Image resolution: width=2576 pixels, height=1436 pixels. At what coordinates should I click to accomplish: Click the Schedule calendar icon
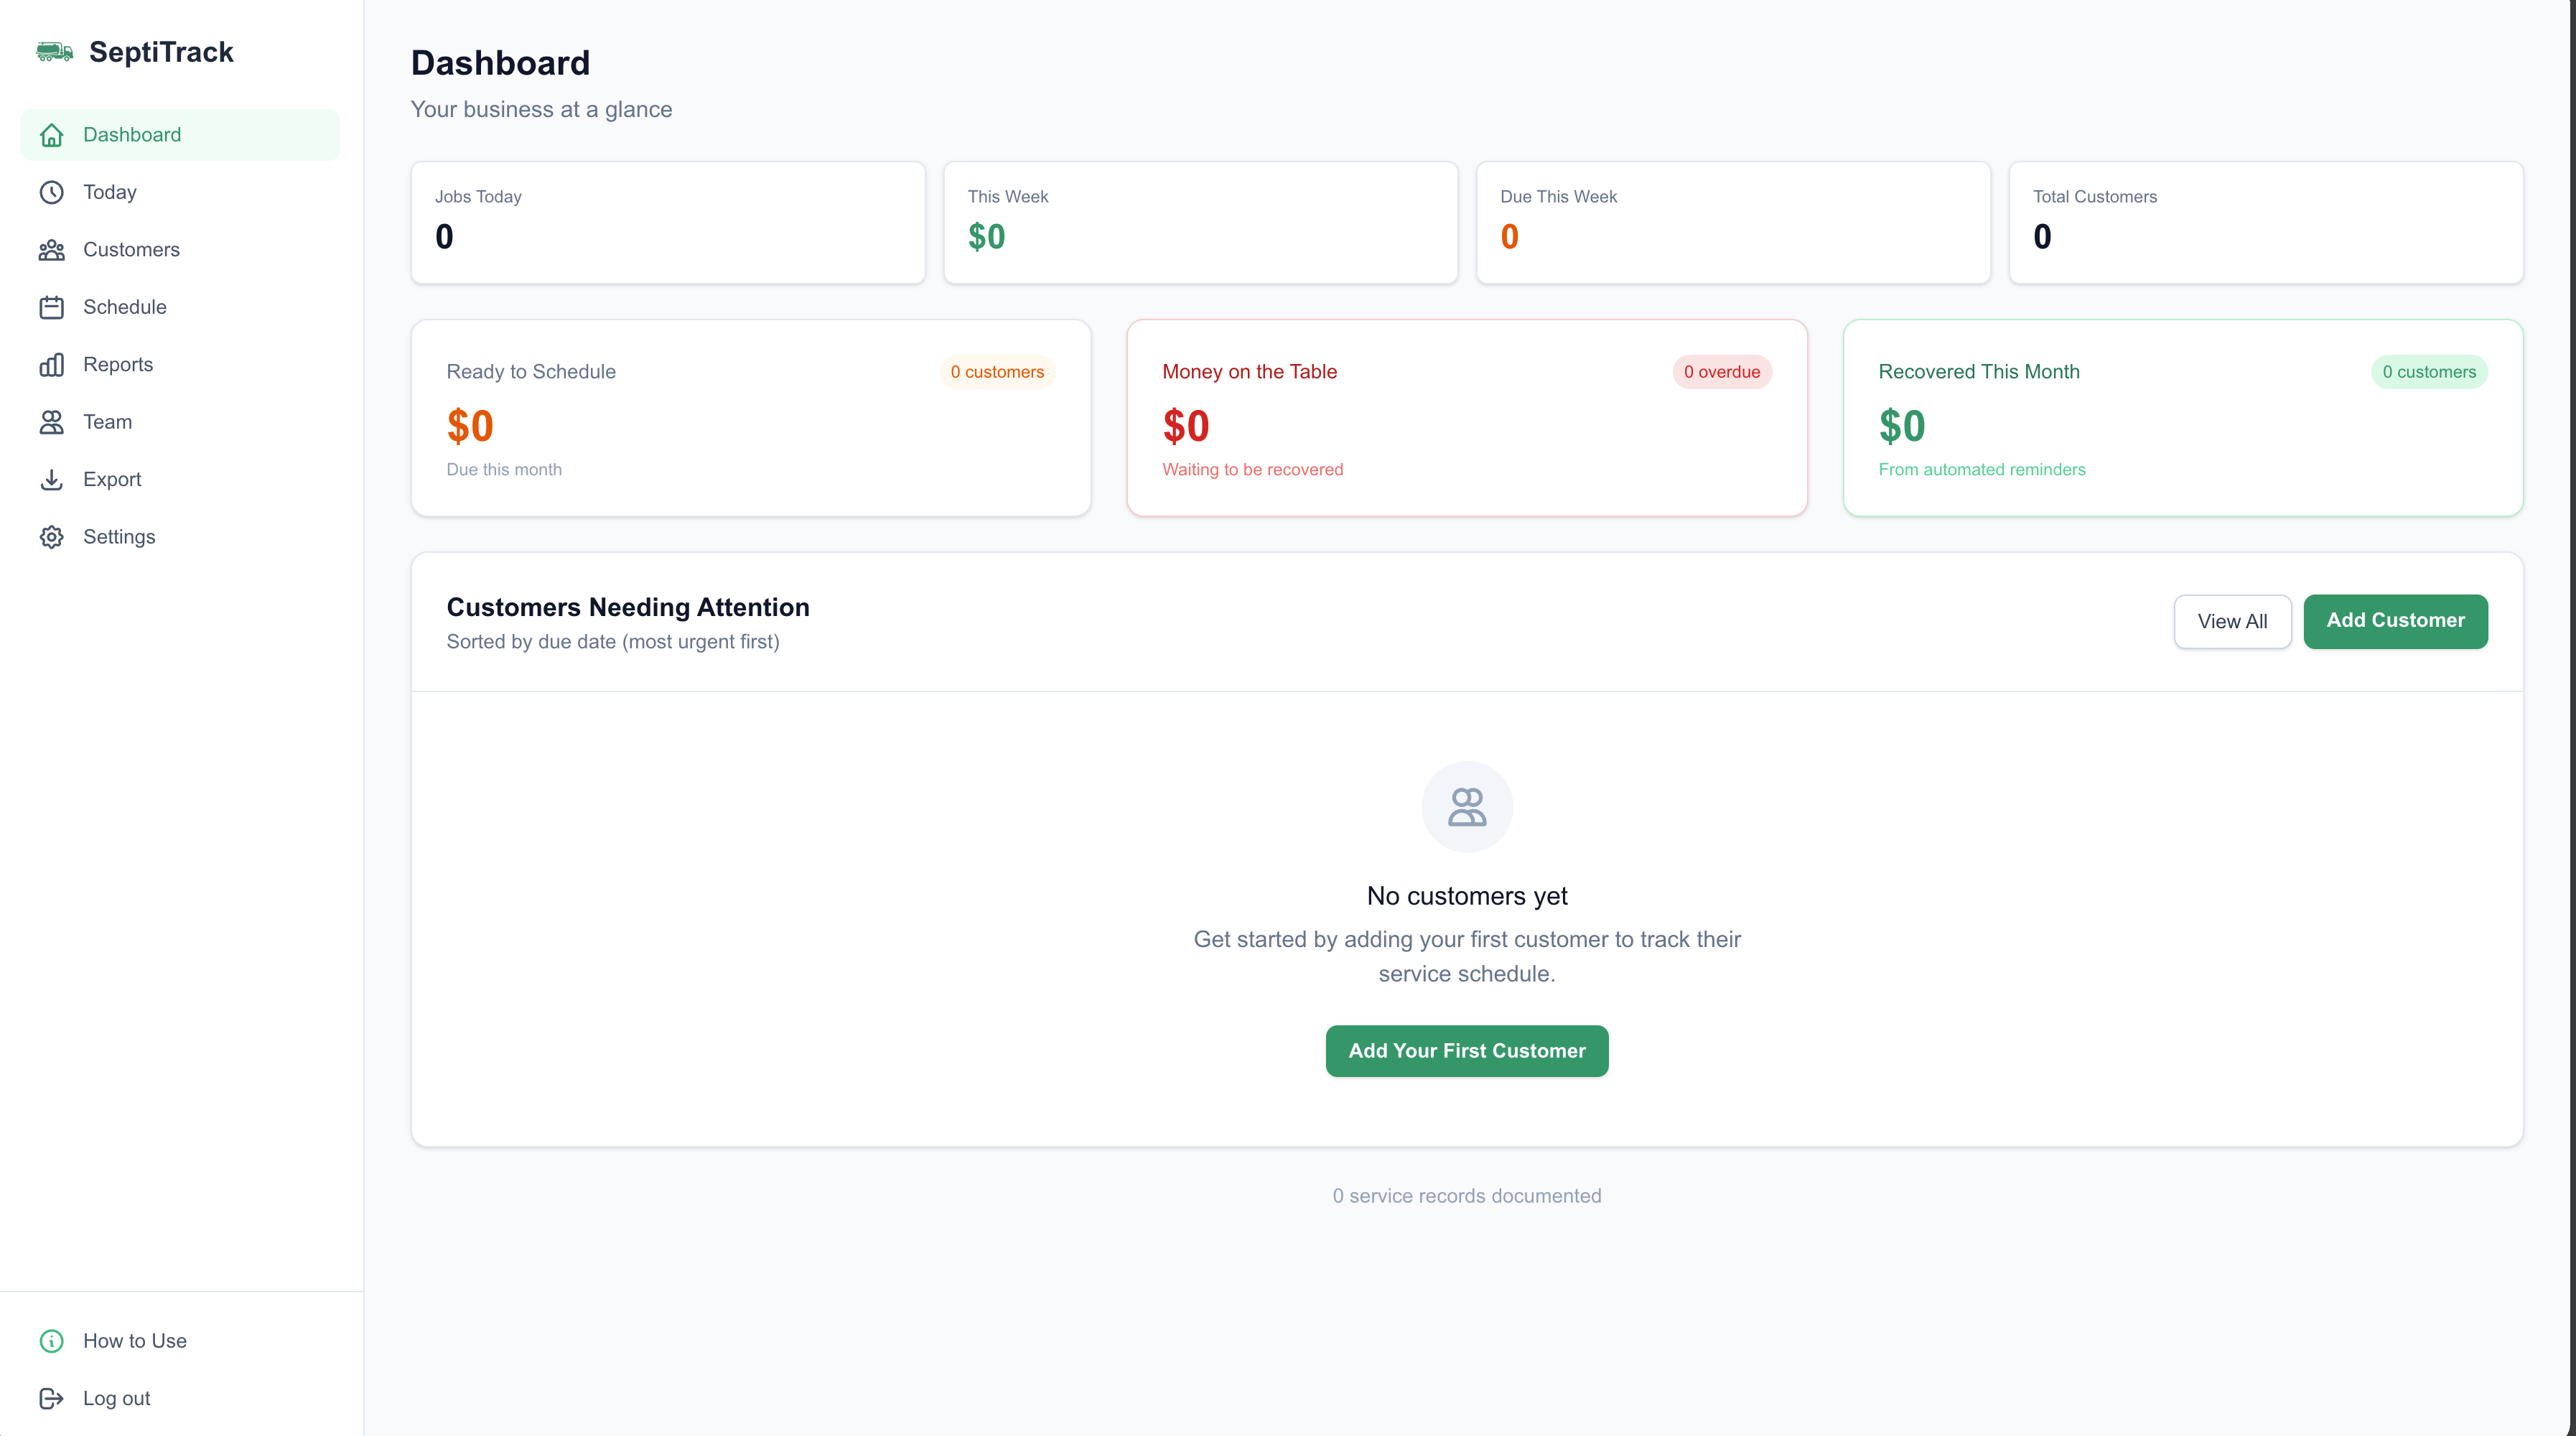(x=52, y=307)
